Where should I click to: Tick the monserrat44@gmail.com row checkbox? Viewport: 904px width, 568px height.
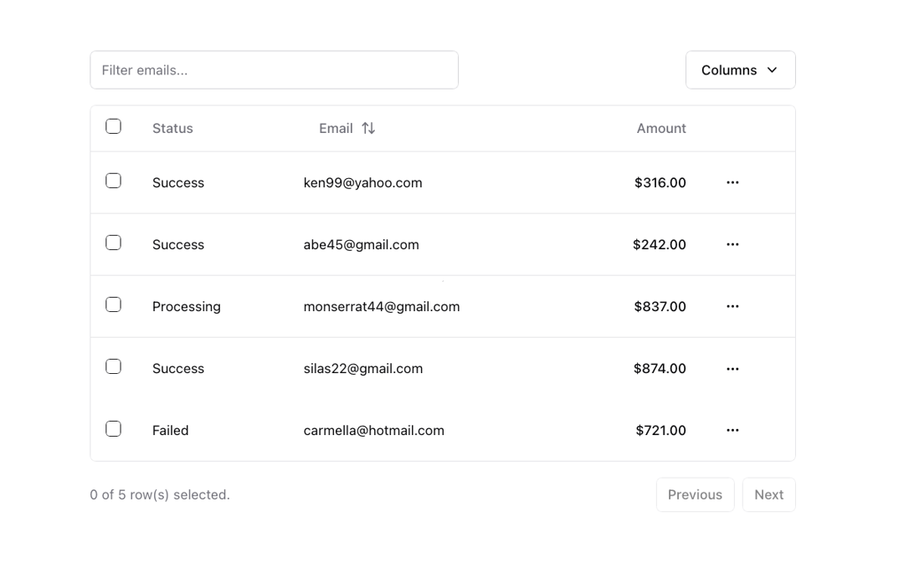click(x=114, y=304)
